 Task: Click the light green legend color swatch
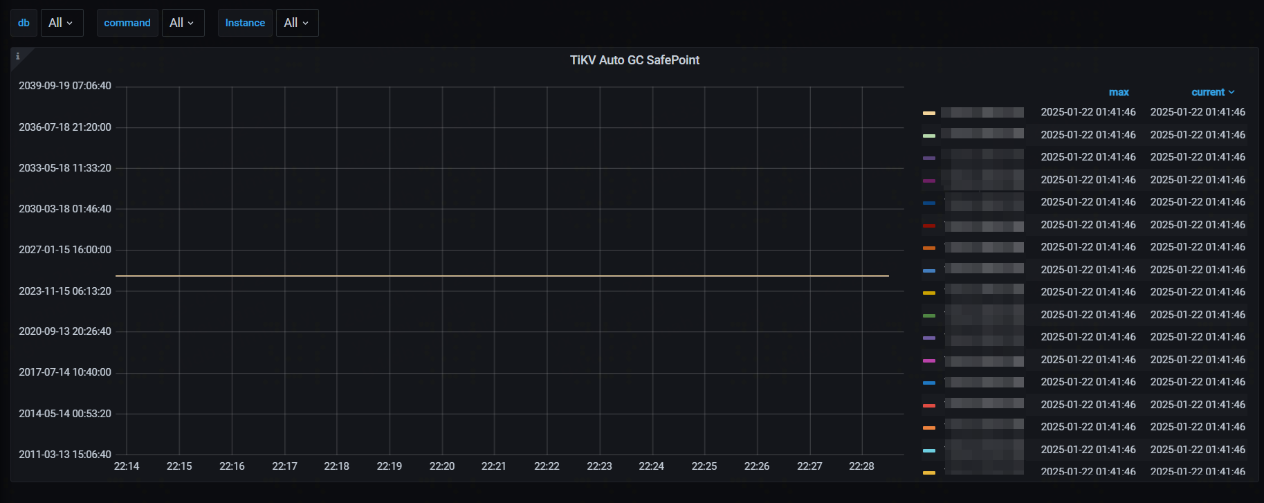(x=929, y=136)
